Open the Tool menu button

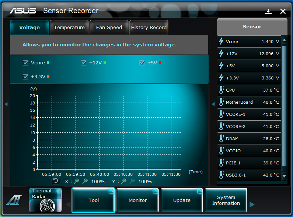point(94,200)
